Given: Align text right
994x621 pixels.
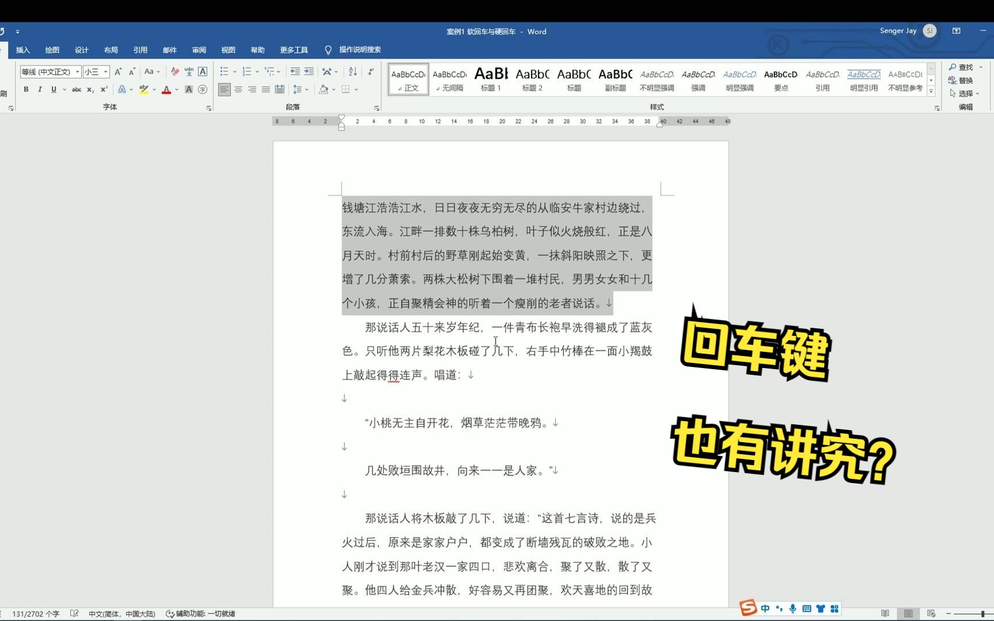Looking at the screenshot, I should pyautogui.click(x=252, y=89).
